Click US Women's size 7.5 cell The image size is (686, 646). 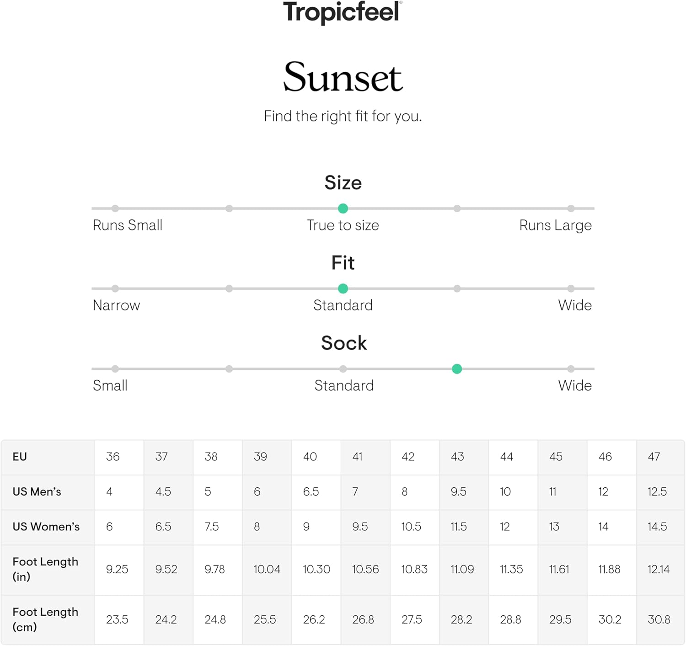217,527
